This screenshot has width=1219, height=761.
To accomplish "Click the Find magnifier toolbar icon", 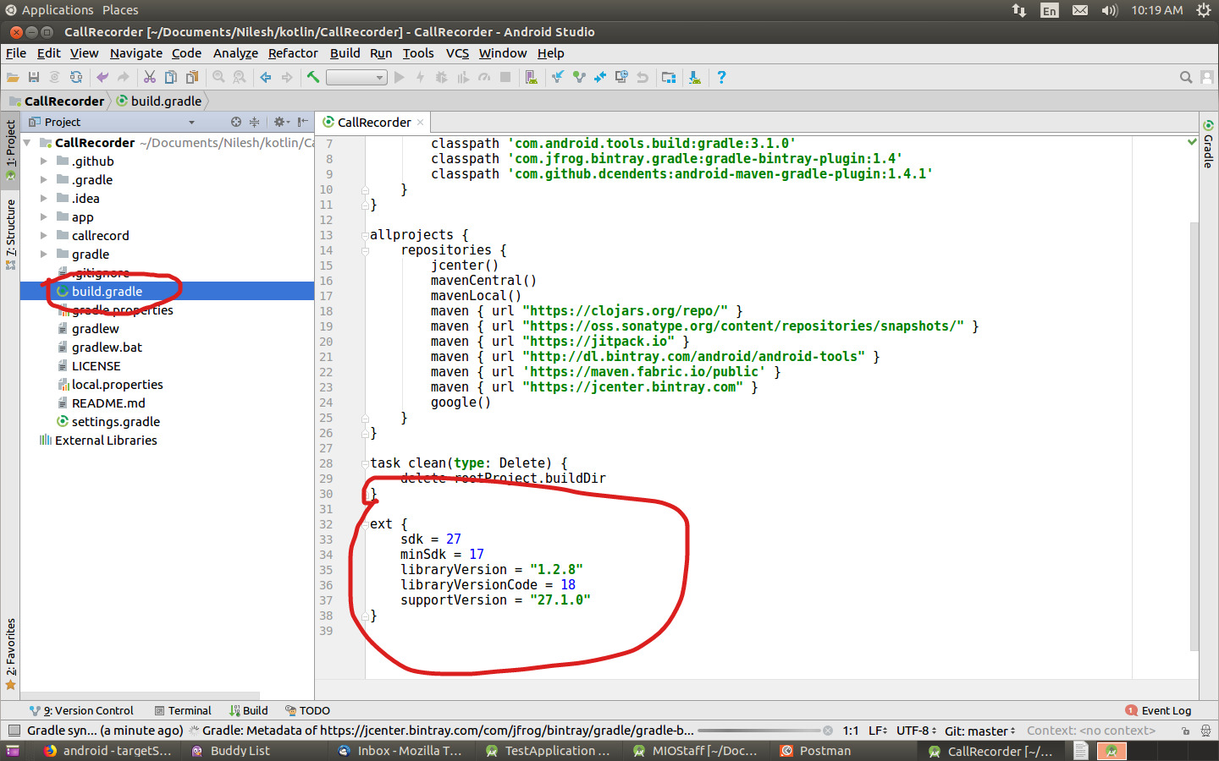I will (218, 77).
